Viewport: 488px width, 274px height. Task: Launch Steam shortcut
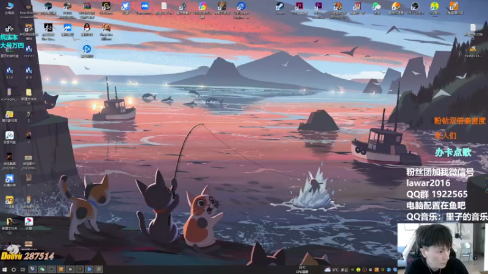pyautogui.click(x=280, y=8)
